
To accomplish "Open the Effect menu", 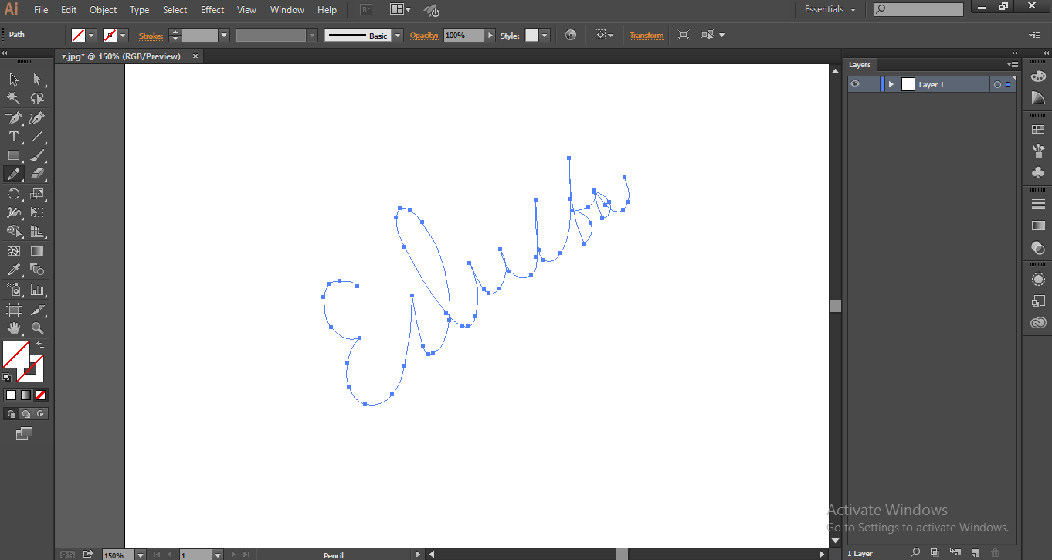I will tap(212, 10).
